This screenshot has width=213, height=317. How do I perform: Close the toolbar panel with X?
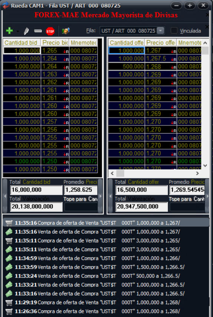pos(207,27)
